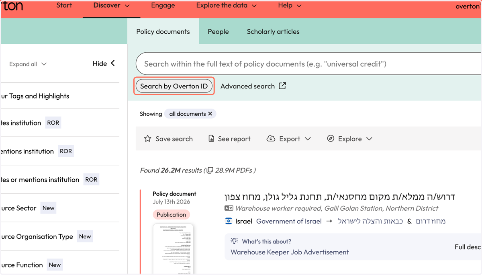This screenshot has width=482, height=275.
Task: Open See report
Action: 234,139
